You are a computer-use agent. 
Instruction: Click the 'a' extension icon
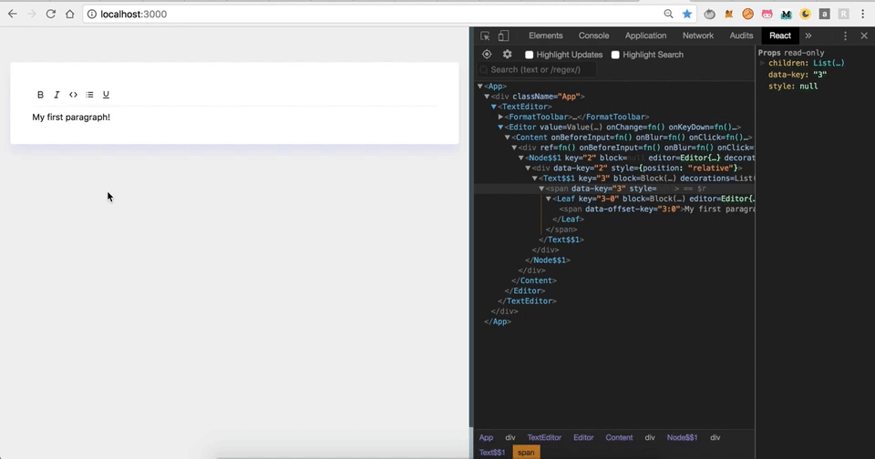[824, 14]
